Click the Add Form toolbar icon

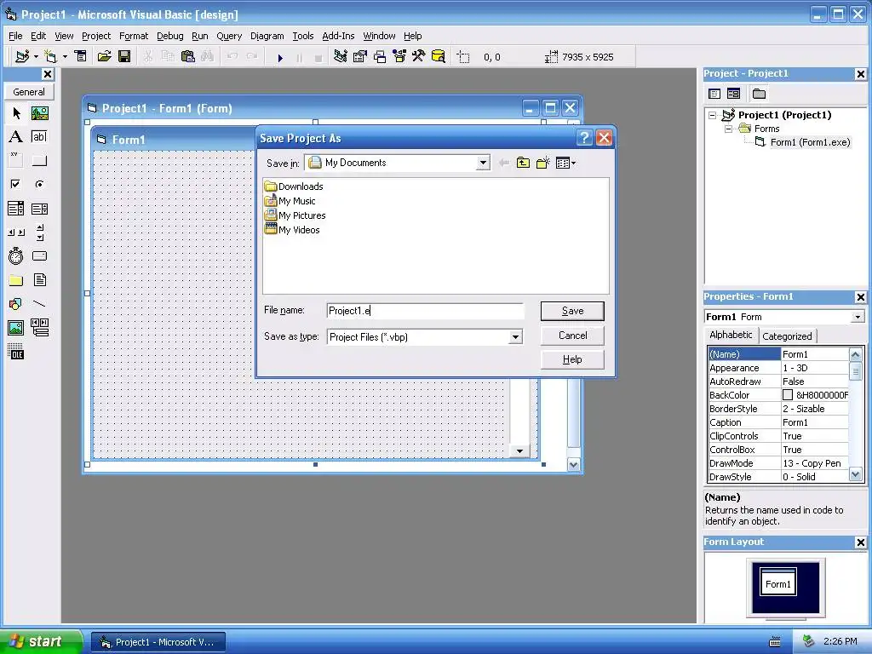click(51, 56)
